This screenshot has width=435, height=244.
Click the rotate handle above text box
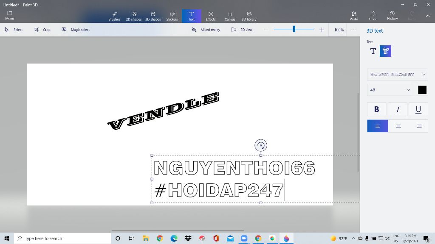tap(261, 145)
